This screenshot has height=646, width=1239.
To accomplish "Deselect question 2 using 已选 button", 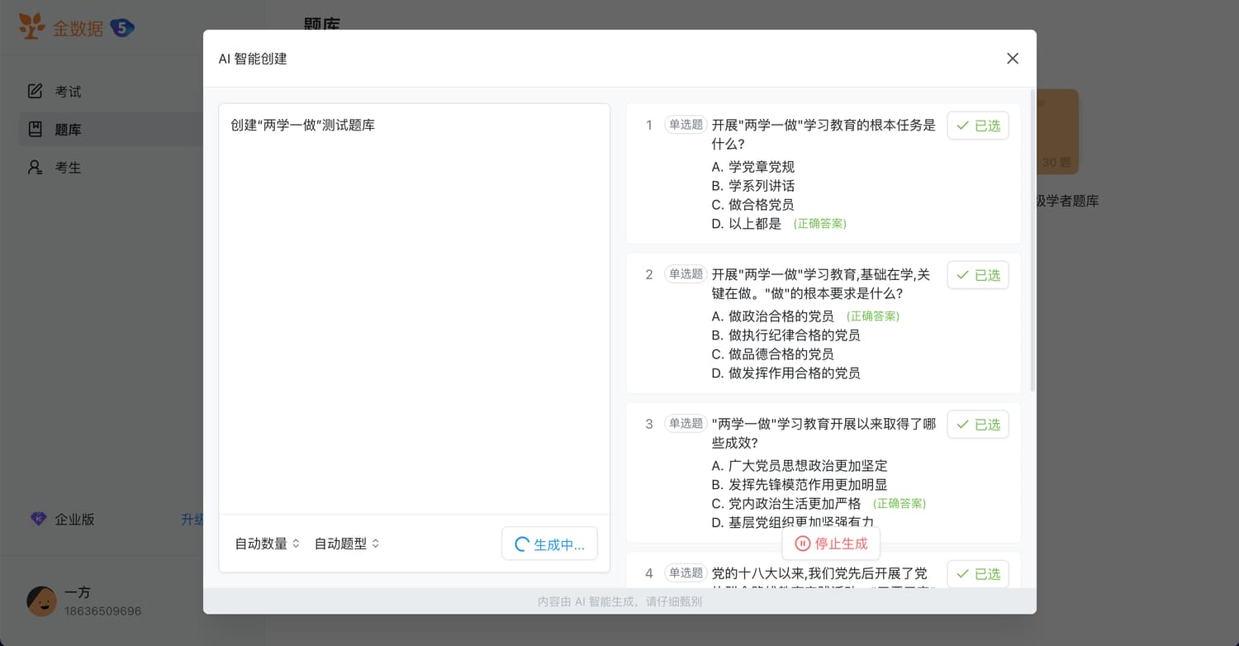I will tap(977, 275).
